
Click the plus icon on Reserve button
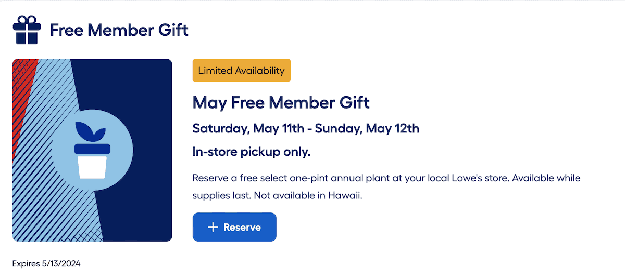(x=213, y=227)
